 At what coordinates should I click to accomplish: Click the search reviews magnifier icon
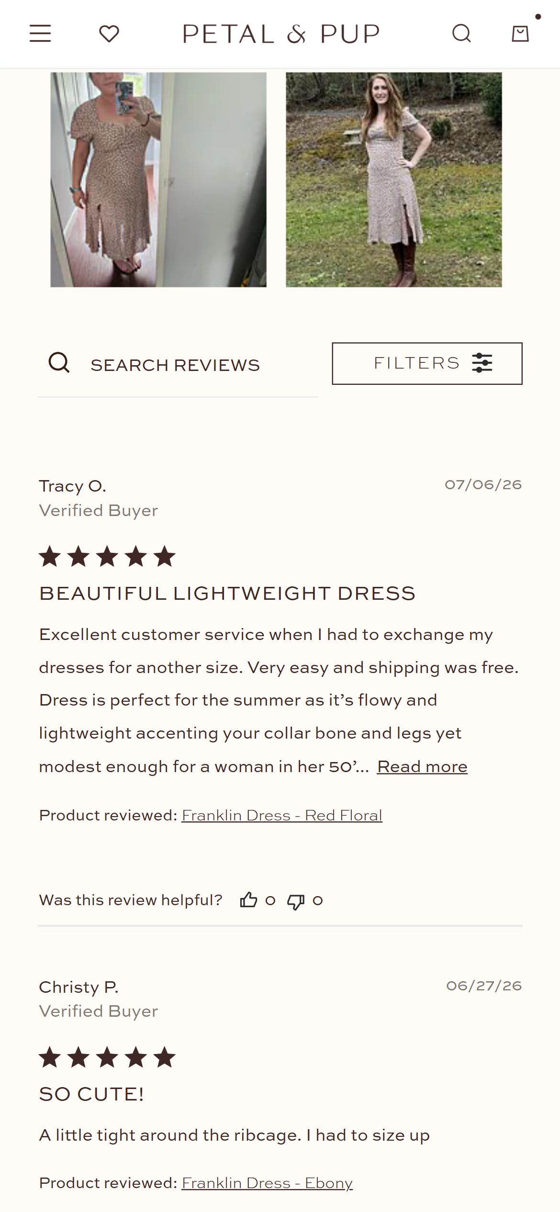click(x=59, y=362)
